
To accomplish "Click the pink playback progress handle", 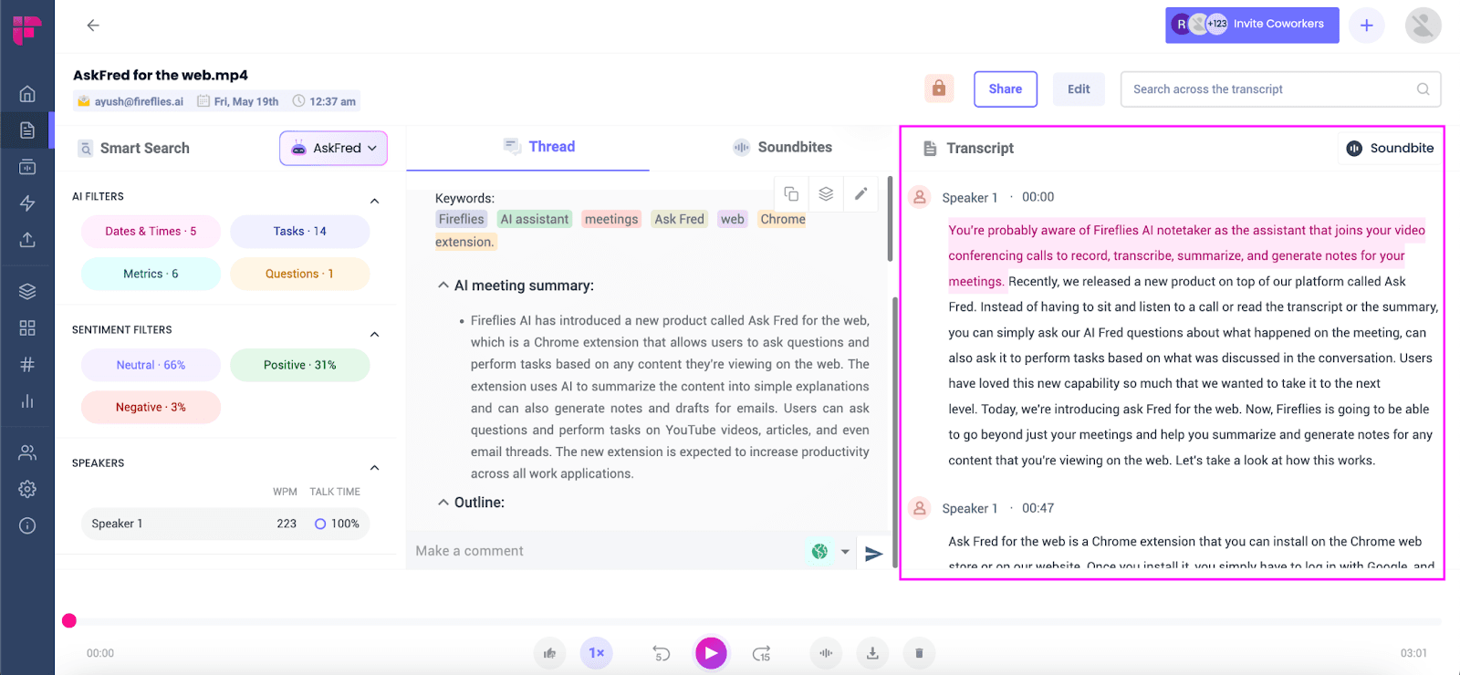I will coord(69,621).
